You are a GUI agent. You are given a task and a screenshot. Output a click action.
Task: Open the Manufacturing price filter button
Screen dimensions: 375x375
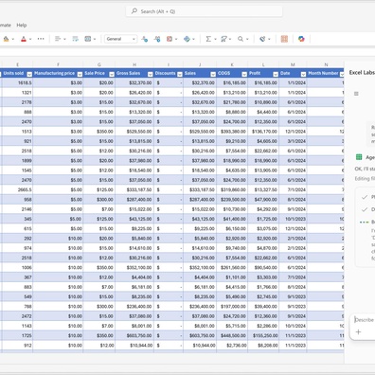80,74
